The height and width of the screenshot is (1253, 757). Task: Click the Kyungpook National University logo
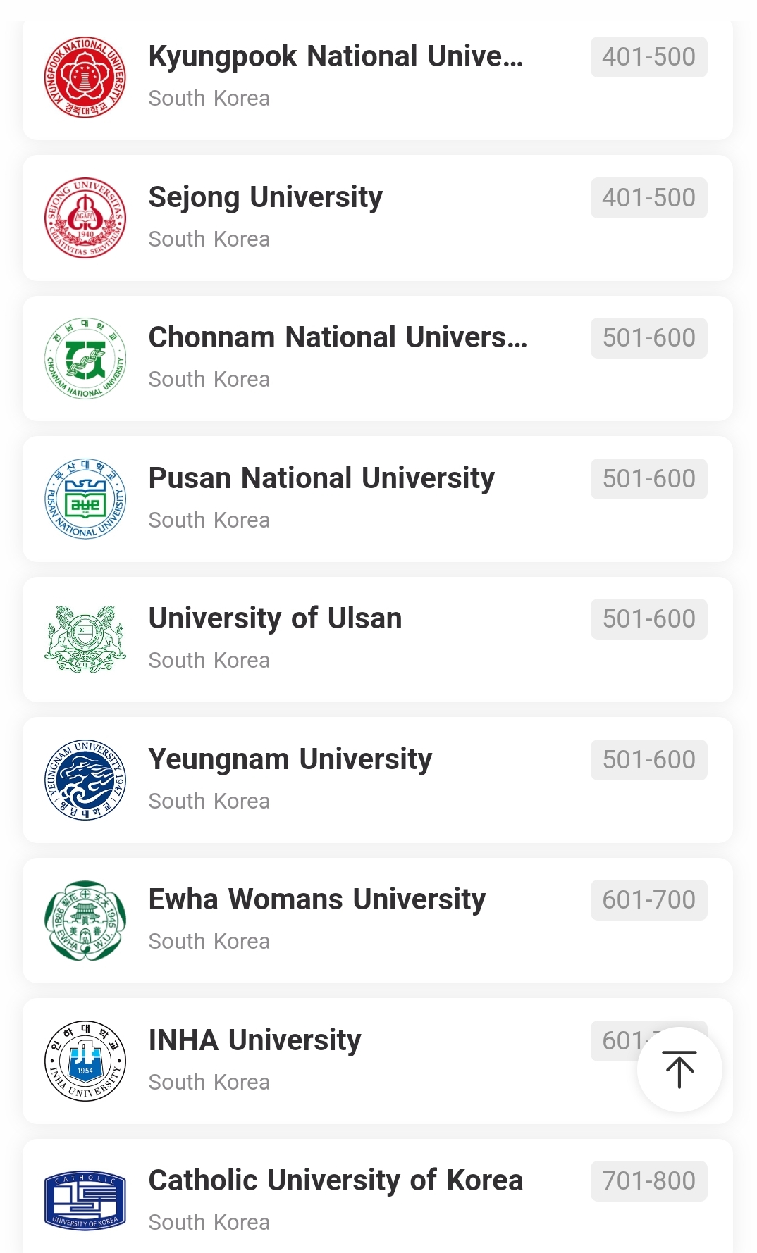pyautogui.click(x=85, y=77)
